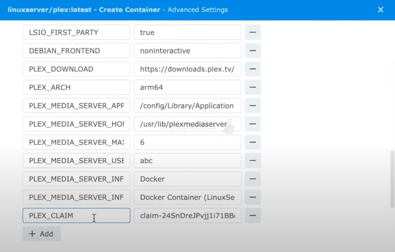Viewport: 395px width, 252px height.
Task: Click the vertical scrollbar of the variables list
Action: (392, 179)
